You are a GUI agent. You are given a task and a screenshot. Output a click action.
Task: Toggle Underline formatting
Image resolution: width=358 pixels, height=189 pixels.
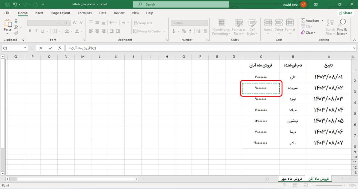coord(42,31)
